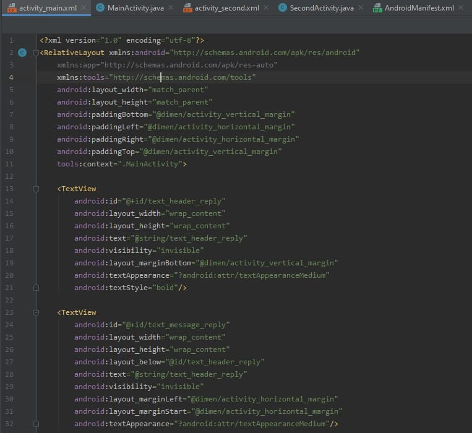The height and width of the screenshot is (433, 472).
Task: Click the "invisible" visibility value on line 18
Action: click(x=180, y=251)
